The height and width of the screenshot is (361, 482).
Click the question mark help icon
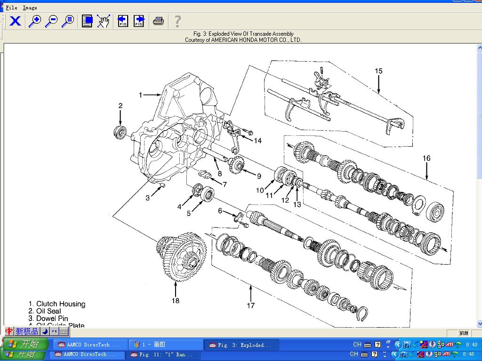click(177, 21)
